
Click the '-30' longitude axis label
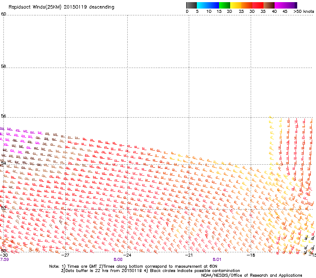pyautogui.click(x=4, y=255)
